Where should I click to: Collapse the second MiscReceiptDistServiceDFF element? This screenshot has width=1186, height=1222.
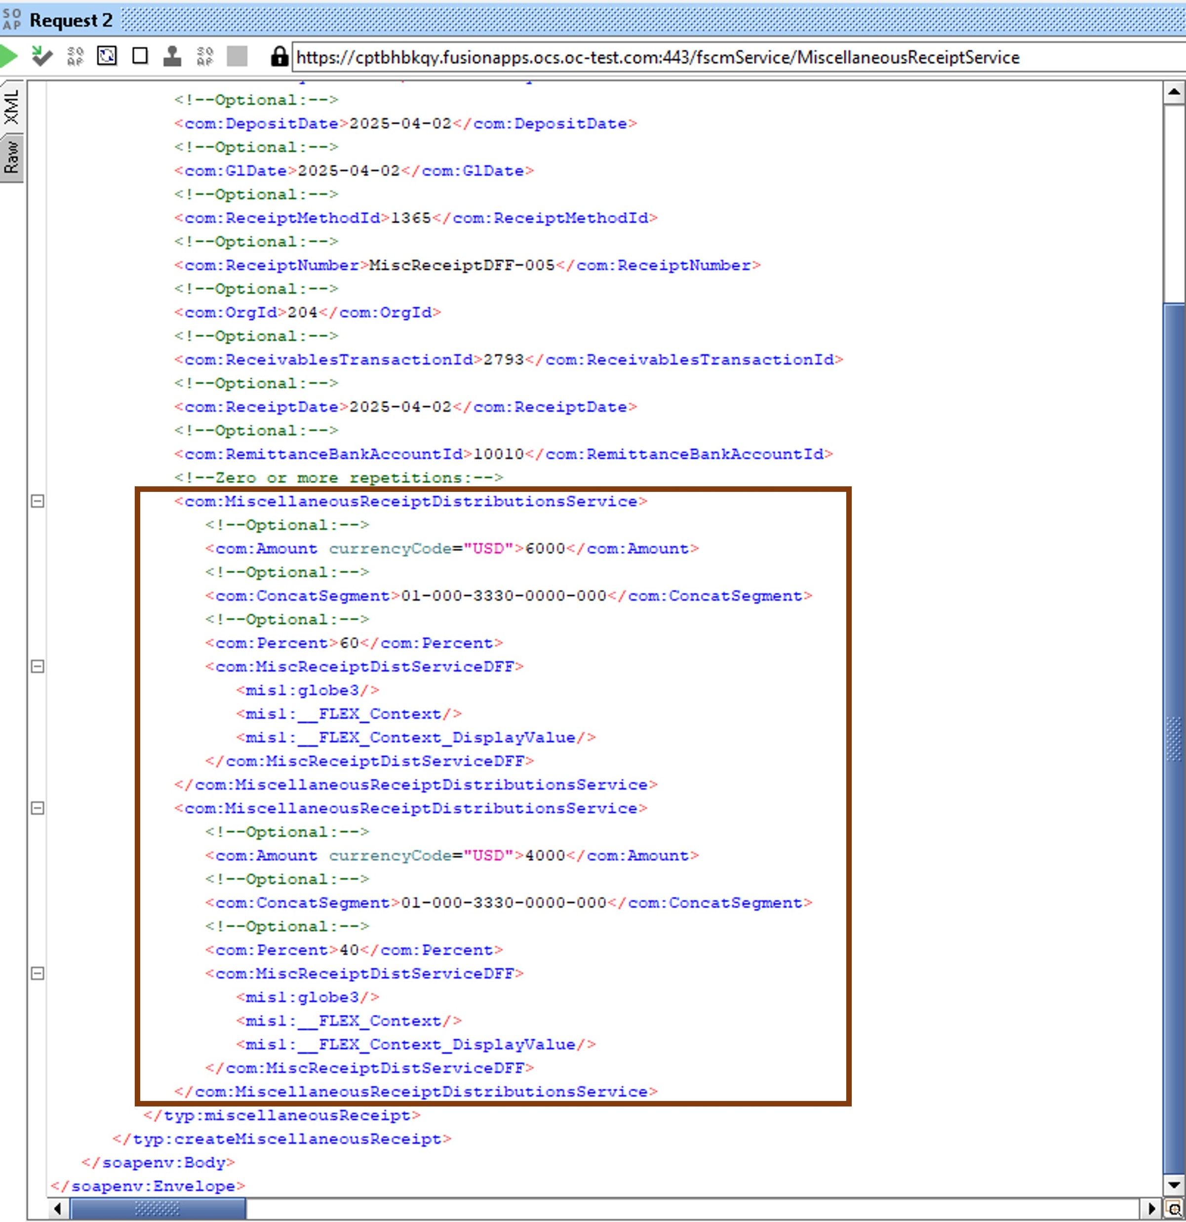click(38, 973)
